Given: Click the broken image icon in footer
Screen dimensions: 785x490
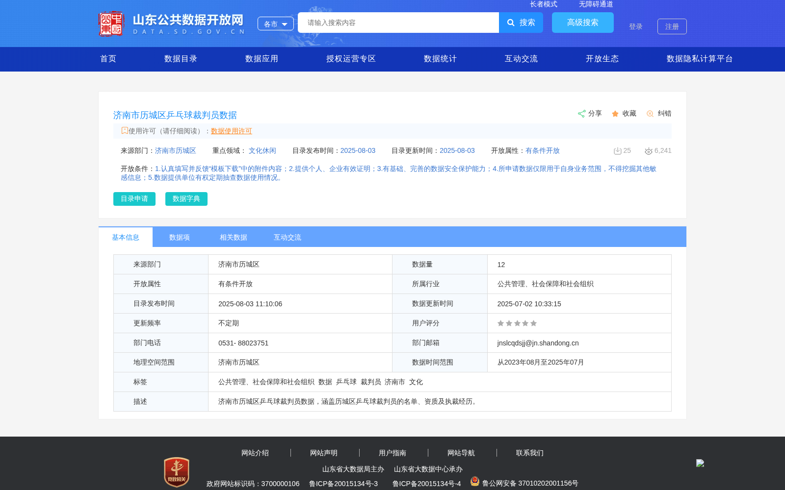Looking at the screenshot, I should tap(700, 463).
